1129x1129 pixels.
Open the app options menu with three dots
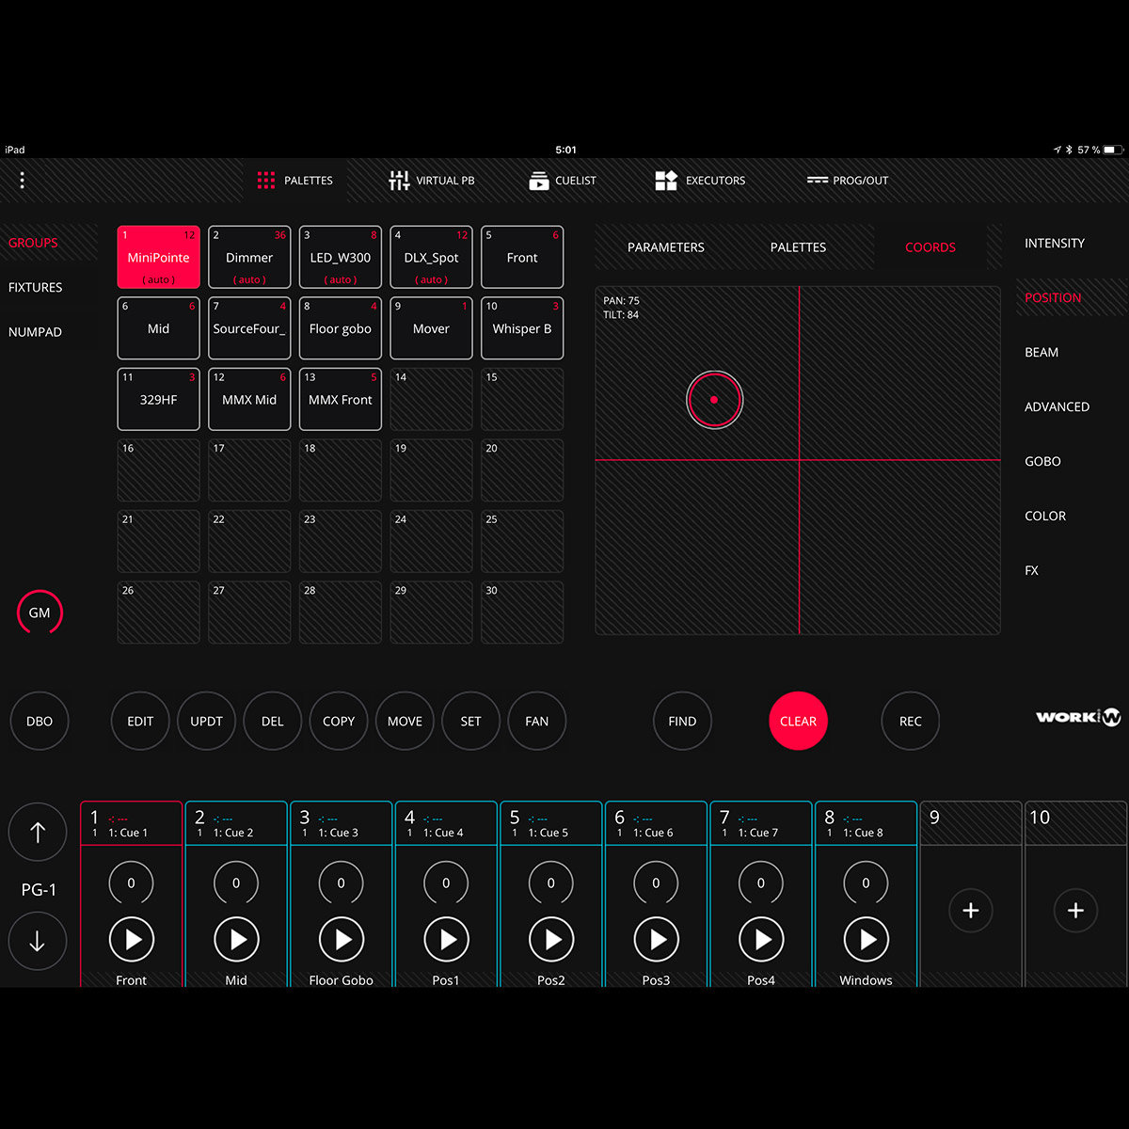click(22, 180)
